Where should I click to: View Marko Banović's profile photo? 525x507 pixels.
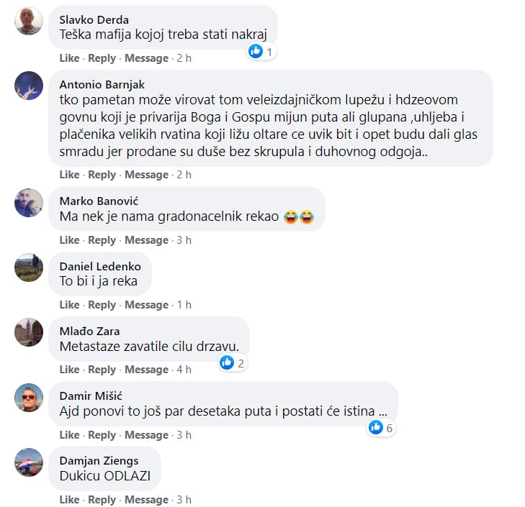[x=29, y=203]
